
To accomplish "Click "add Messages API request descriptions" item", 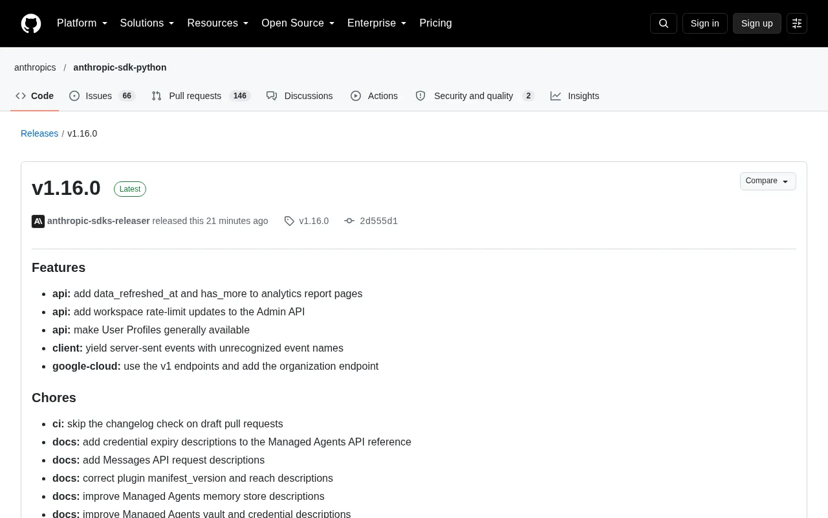I will pos(158,460).
